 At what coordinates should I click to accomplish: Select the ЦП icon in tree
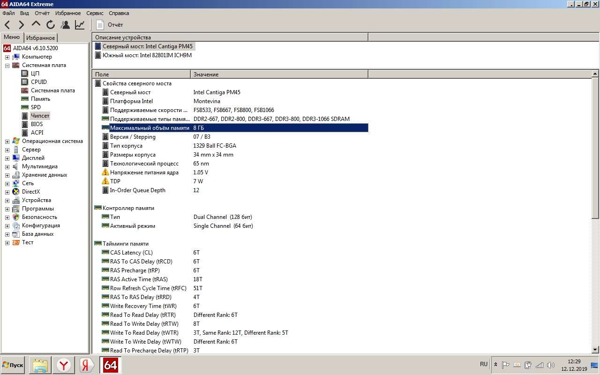pos(25,74)
